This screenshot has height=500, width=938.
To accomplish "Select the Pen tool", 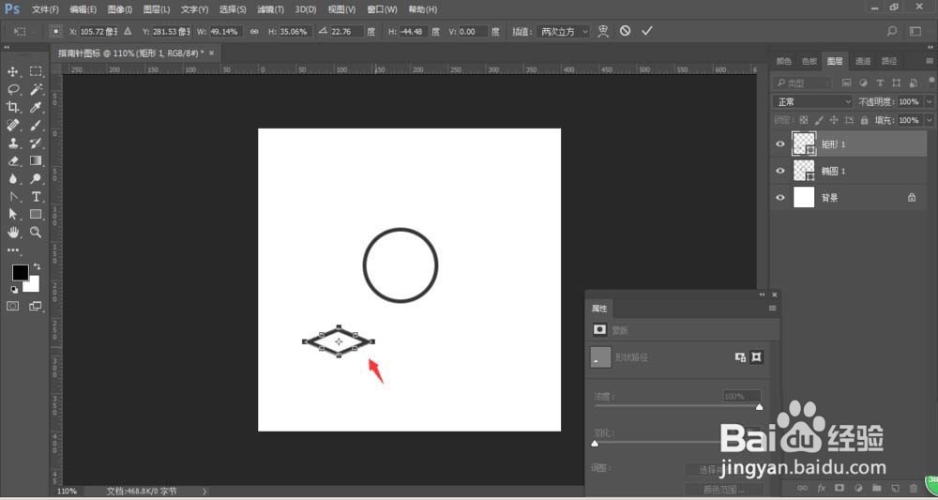I will pyautogui.click(x=12, y=197).
